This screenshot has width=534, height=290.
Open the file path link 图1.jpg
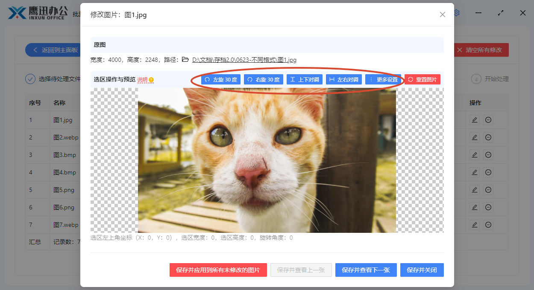coord(244,60)
